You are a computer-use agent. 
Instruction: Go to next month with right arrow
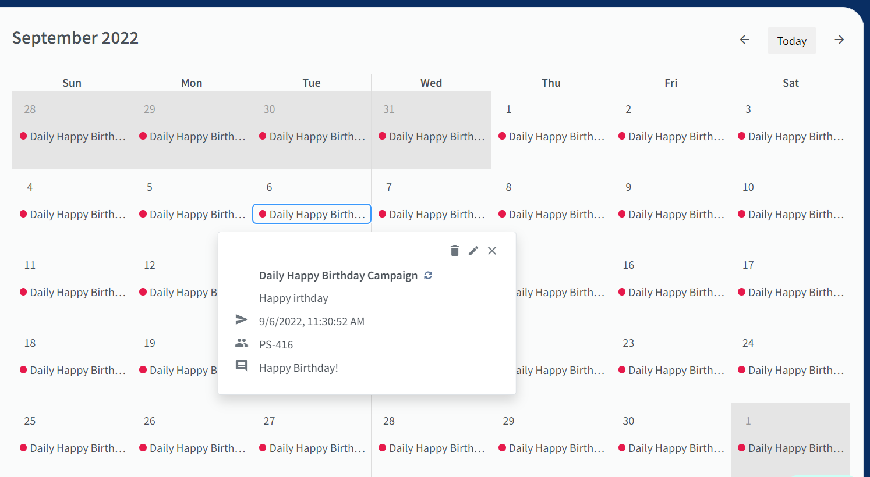(839, 40)
